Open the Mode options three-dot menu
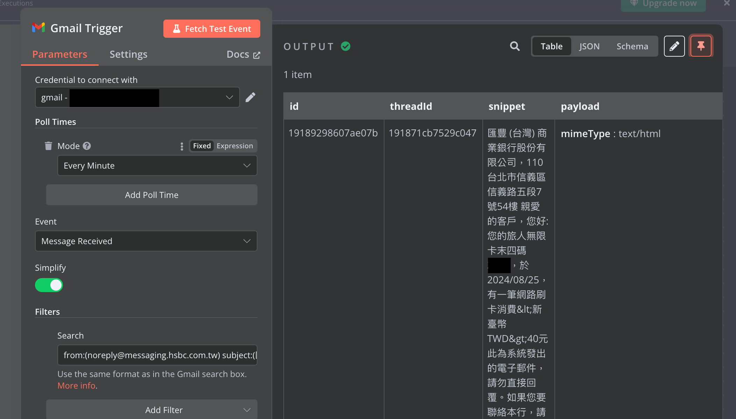Viewport: 736px width, 419px height. [x=182, y=146]
